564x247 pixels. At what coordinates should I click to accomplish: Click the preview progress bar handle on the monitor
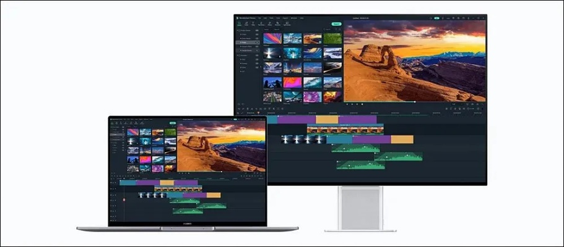(415, 101)
